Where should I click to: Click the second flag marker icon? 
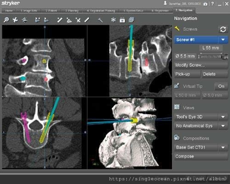(x=46, y=20)
